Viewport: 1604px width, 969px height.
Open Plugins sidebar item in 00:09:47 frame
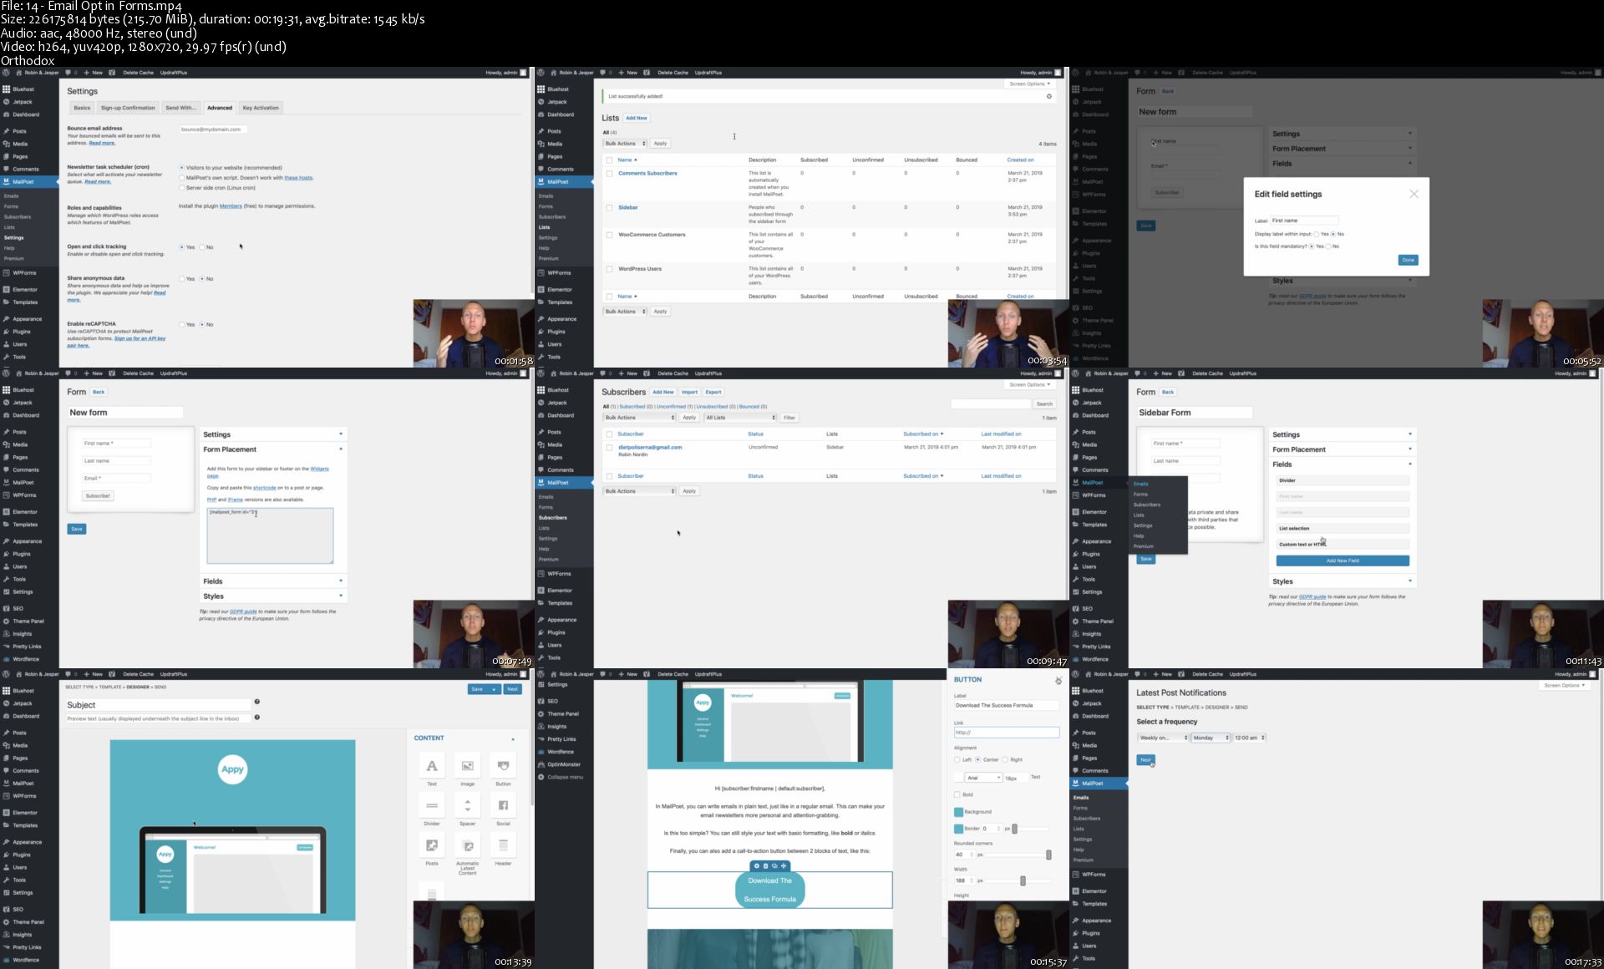coord(564,632)
